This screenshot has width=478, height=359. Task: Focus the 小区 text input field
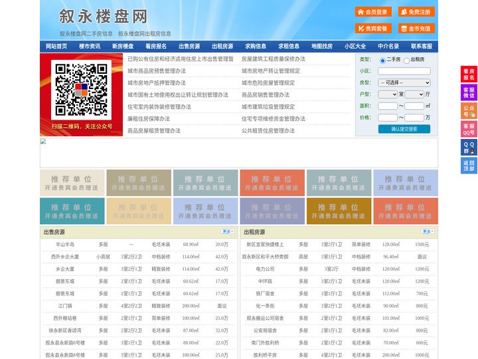(x=404, y=71)
